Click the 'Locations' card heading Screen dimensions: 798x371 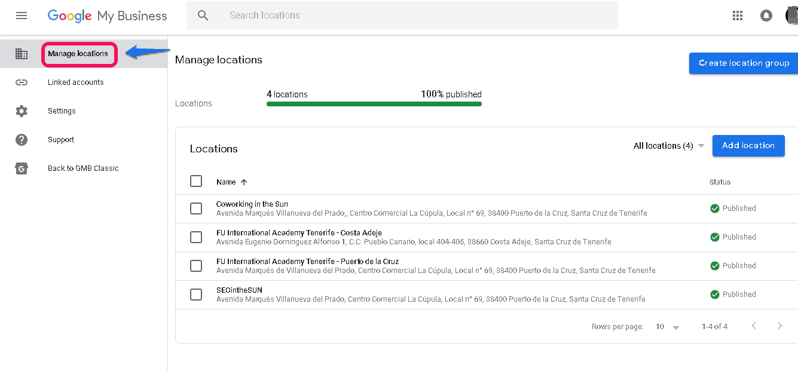click(214, 149)
